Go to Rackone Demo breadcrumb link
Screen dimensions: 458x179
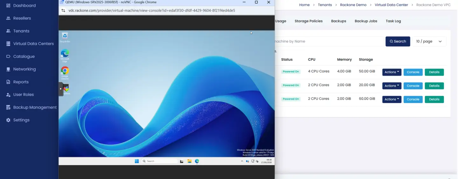(x=353, y=5)
